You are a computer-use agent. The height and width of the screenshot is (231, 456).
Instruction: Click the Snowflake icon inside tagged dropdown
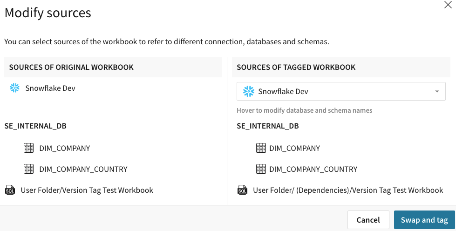click(249, 91)
